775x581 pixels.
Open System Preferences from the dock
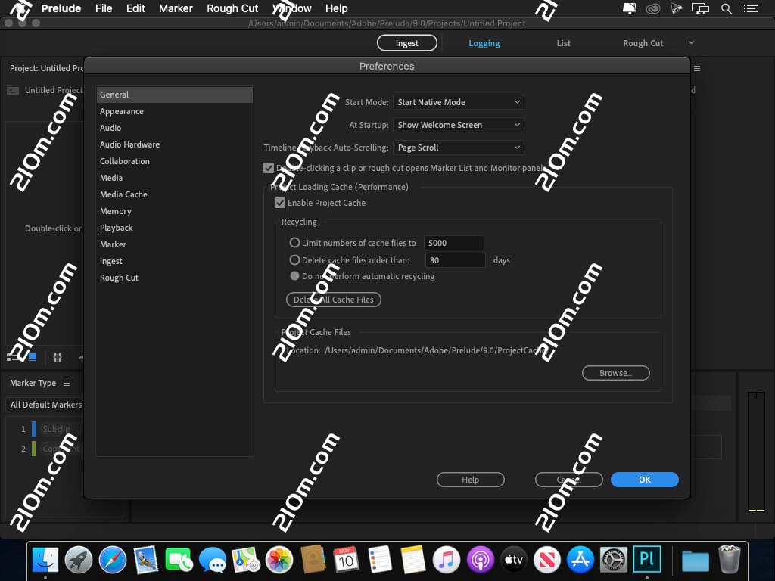(x=614, y=560)
